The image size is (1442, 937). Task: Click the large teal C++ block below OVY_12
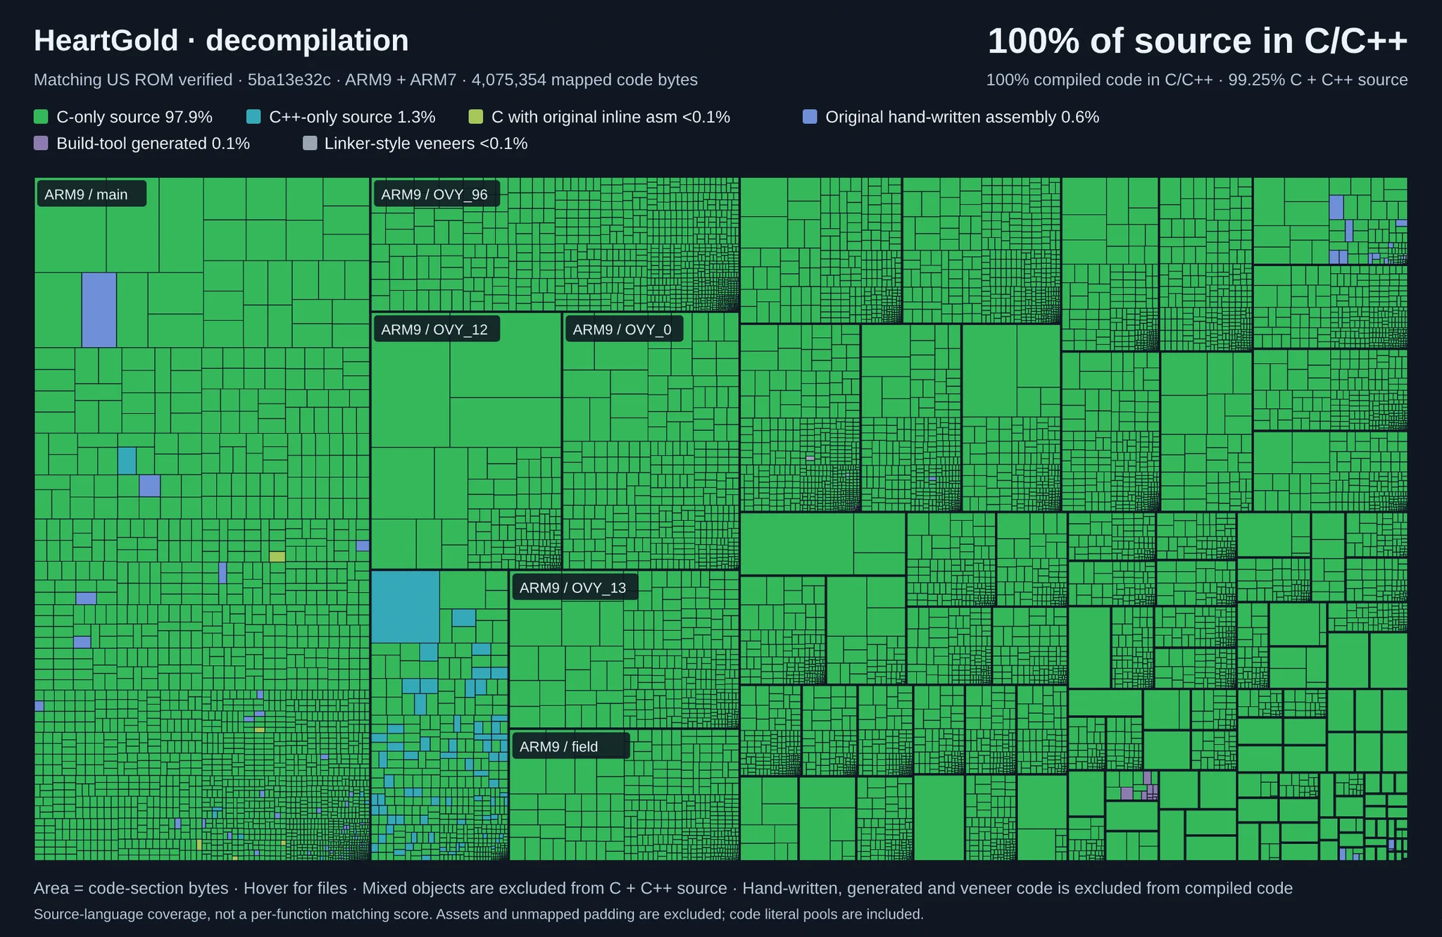coord(406,607)
